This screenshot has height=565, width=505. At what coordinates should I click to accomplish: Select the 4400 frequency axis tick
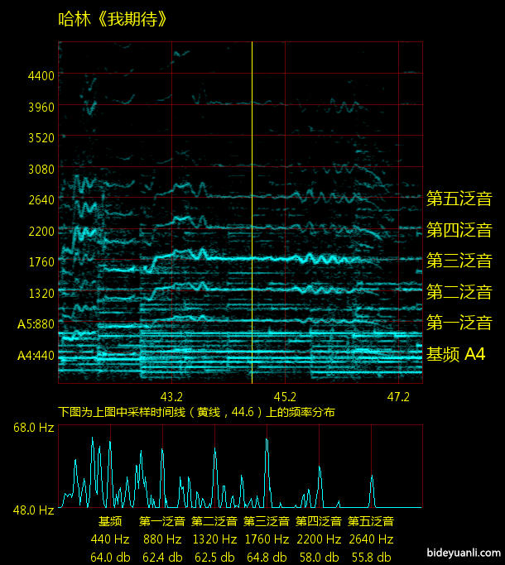point(41,75)
